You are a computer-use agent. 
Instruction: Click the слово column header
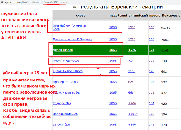[x=81, y=16]
